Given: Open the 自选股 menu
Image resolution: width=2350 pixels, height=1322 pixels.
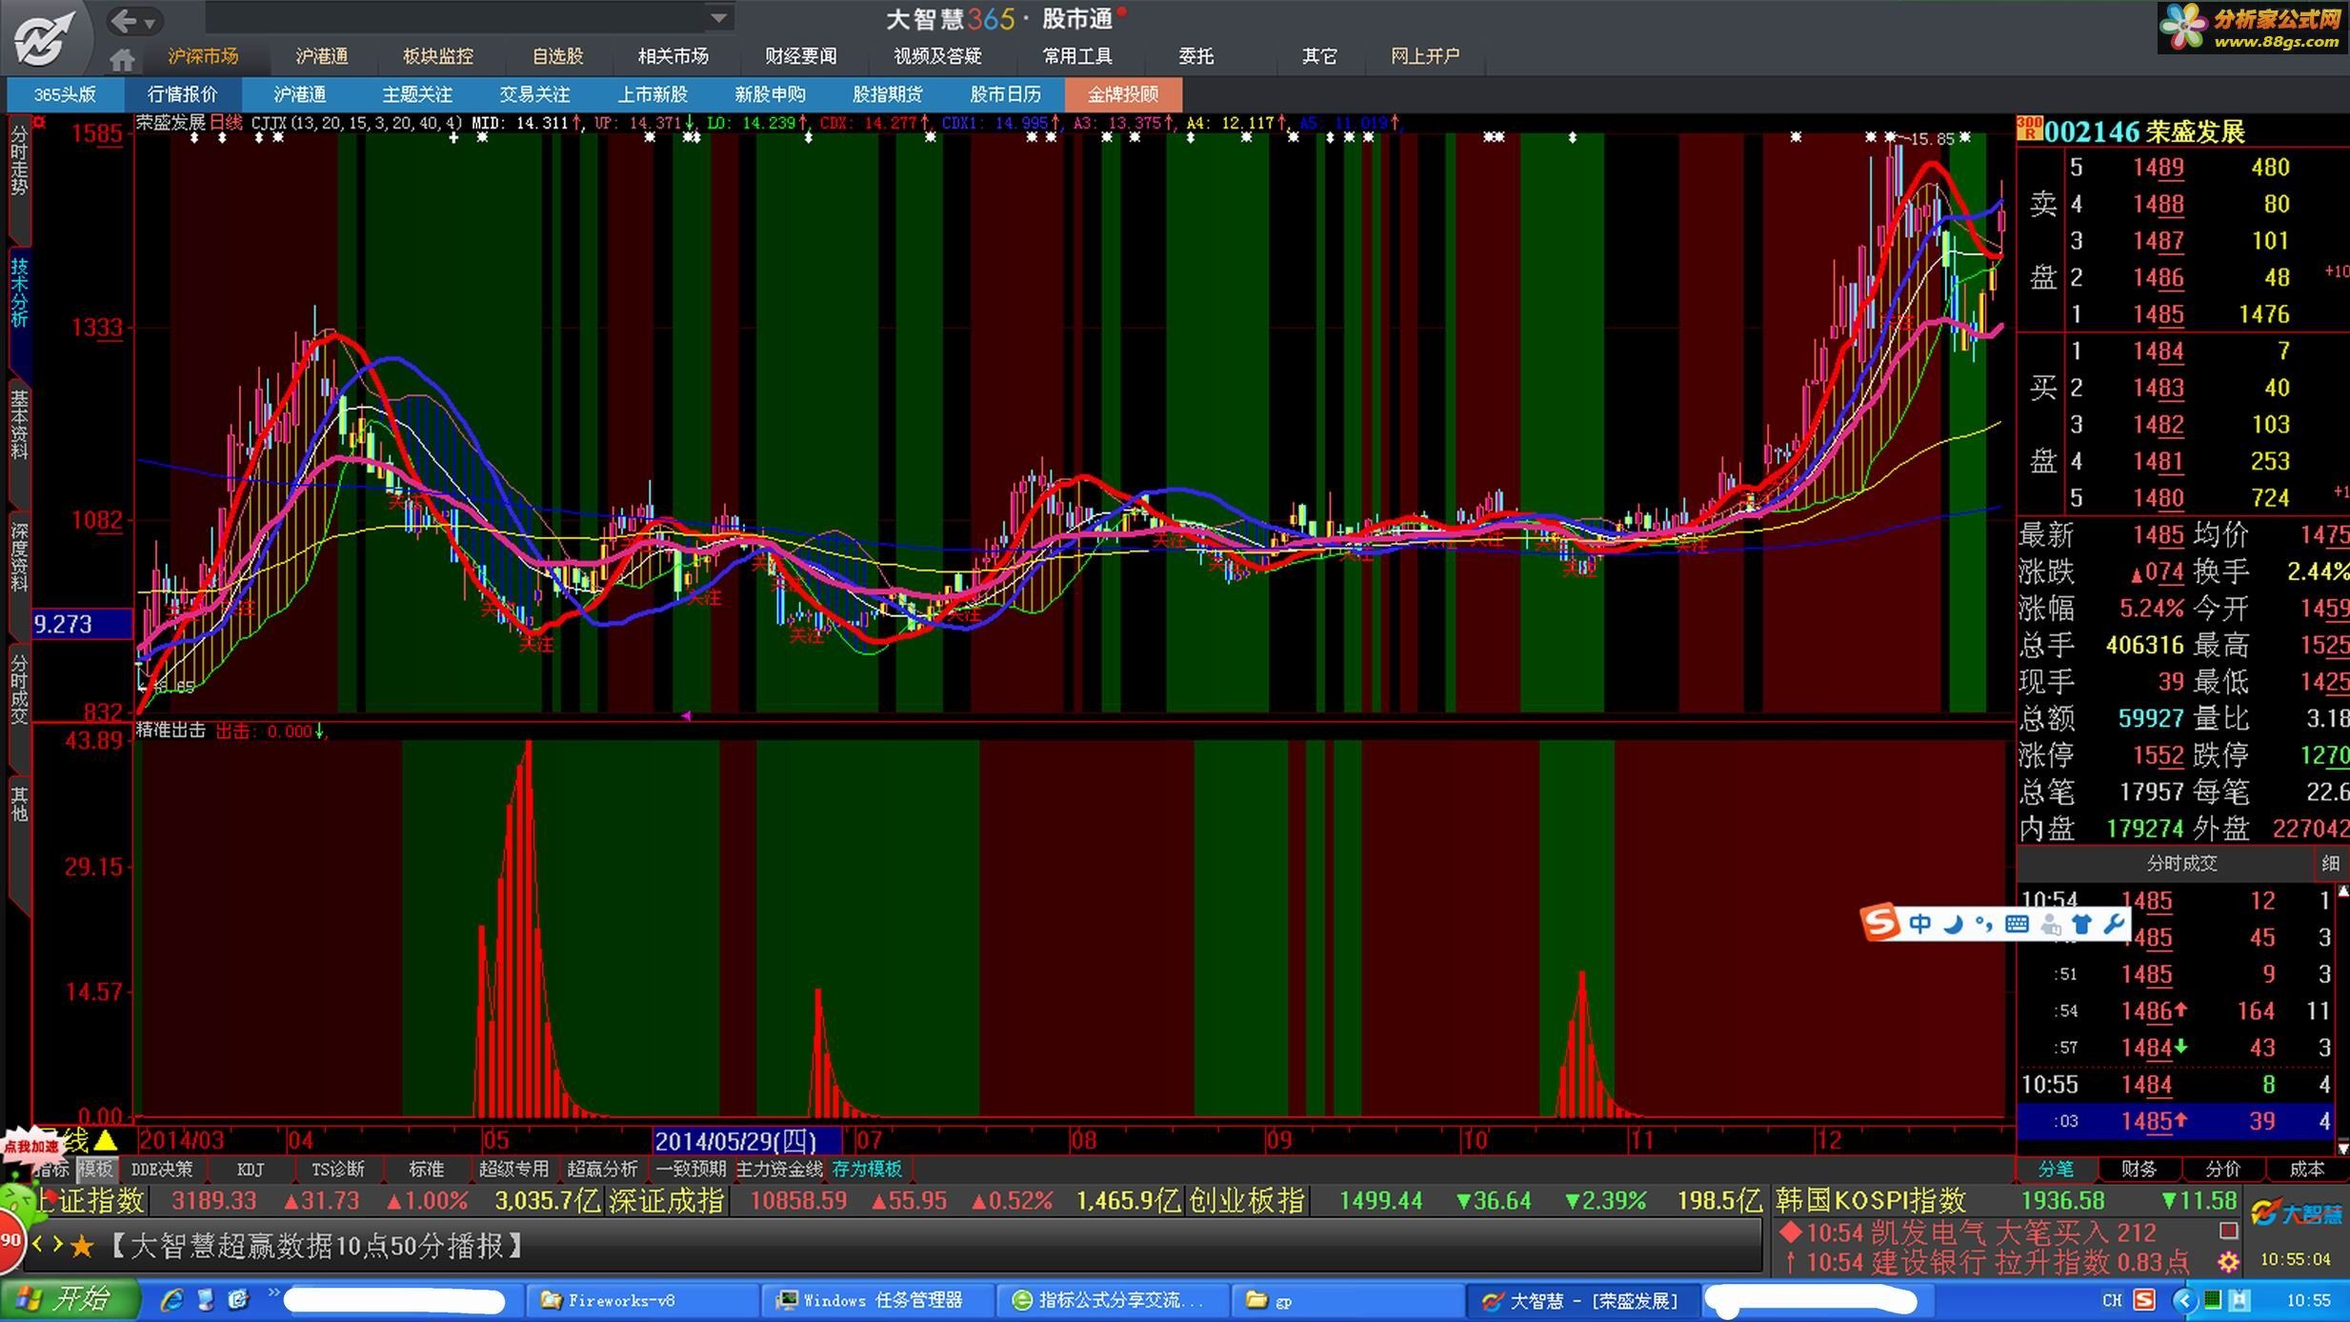Looking at the screenshot, I should [x=557, y=56].
